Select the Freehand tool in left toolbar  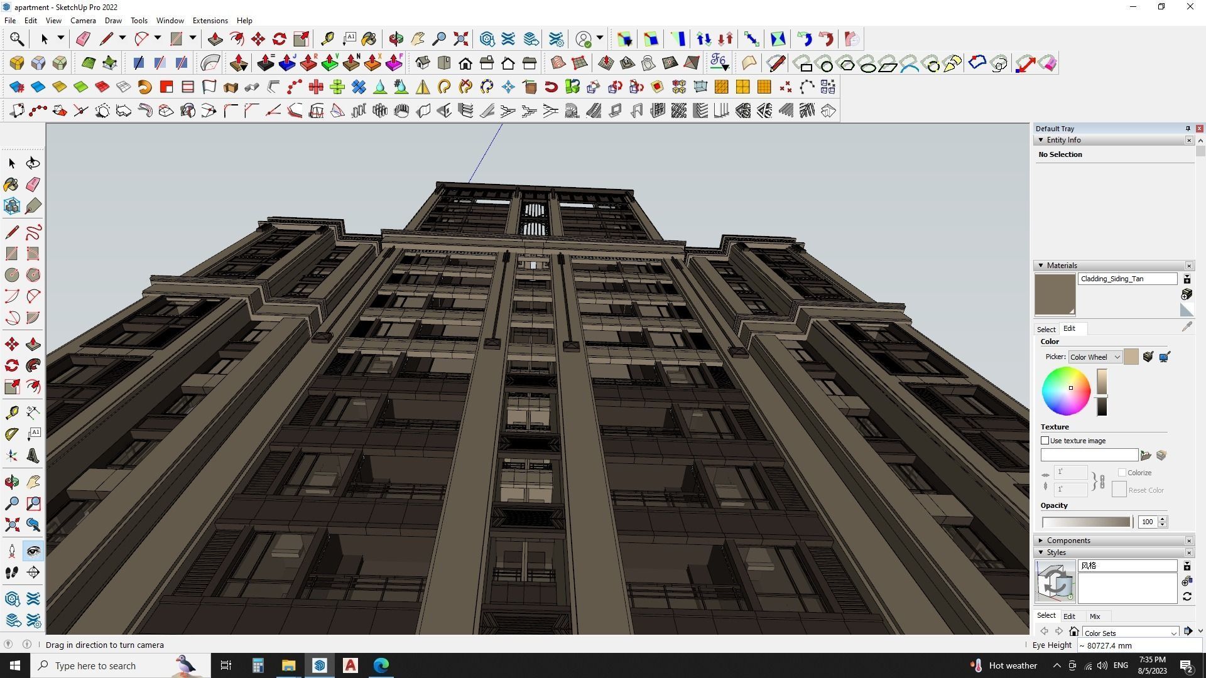point(33,232)
